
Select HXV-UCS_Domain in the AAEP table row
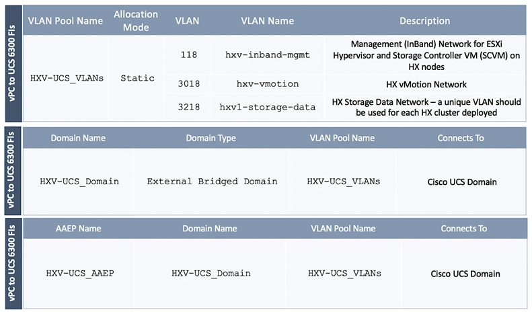(x=211, y=273)
